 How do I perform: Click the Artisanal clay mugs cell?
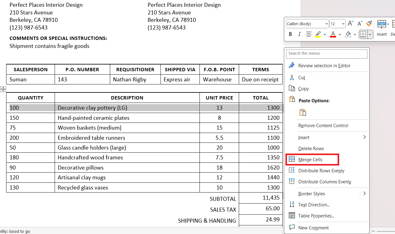coord(127,177)
